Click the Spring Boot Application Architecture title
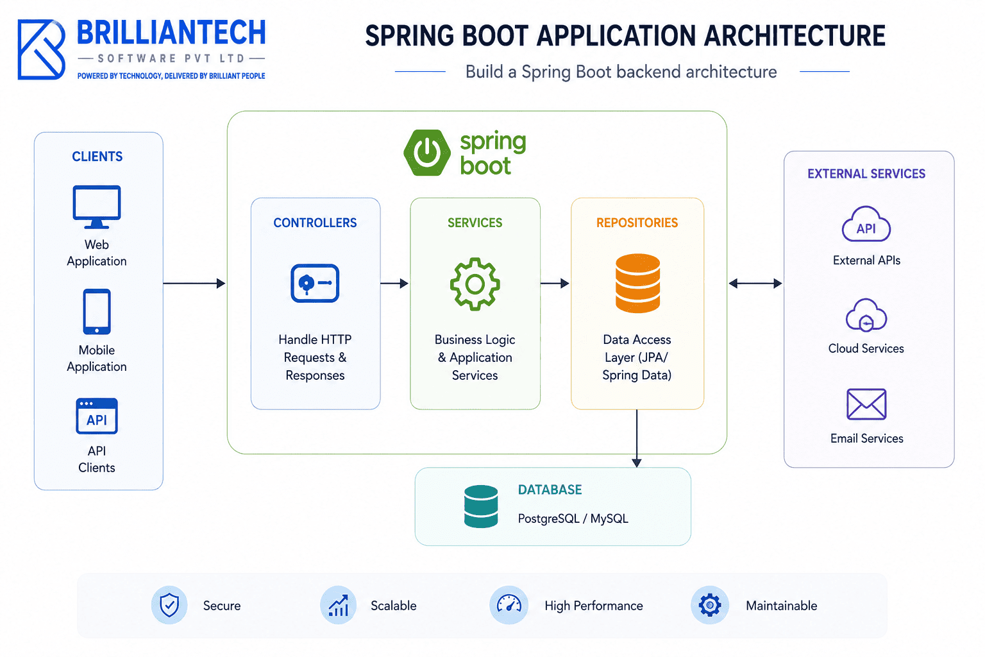This screenshot has height=657, width=985. 625,36
